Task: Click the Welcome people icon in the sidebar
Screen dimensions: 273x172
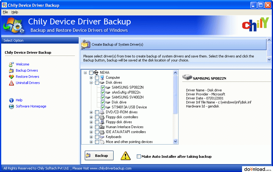Action: point(11,65)
